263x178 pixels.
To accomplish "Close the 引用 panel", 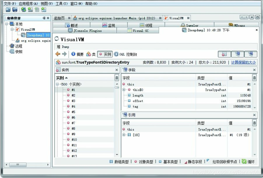I will 254,115.
